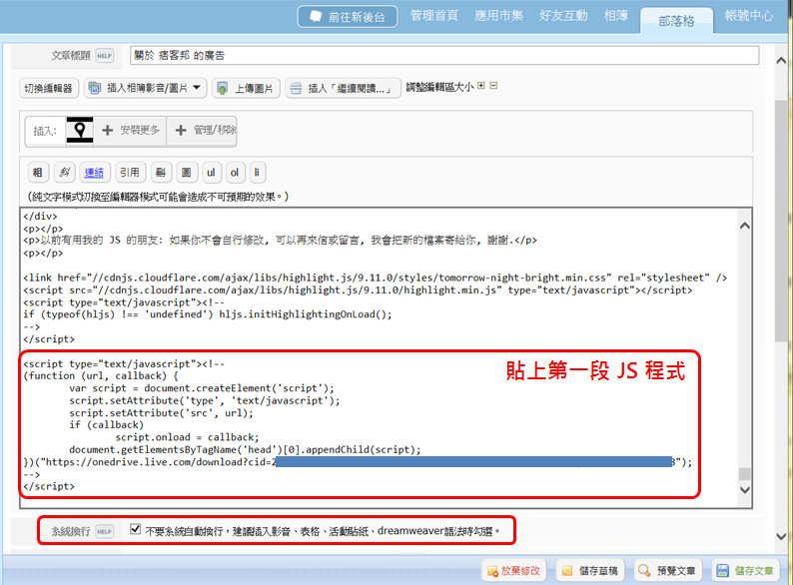Shrink editor area with minus icon
The height and width of the screenshot is (585, 793).
[x=493, y=86]
